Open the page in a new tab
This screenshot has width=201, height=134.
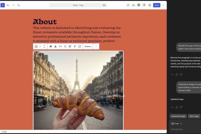point(128,5)
